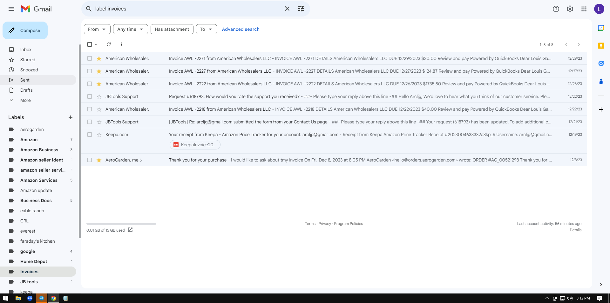Click the Compose button
610x303 pixels.
(x=25, y=30)
